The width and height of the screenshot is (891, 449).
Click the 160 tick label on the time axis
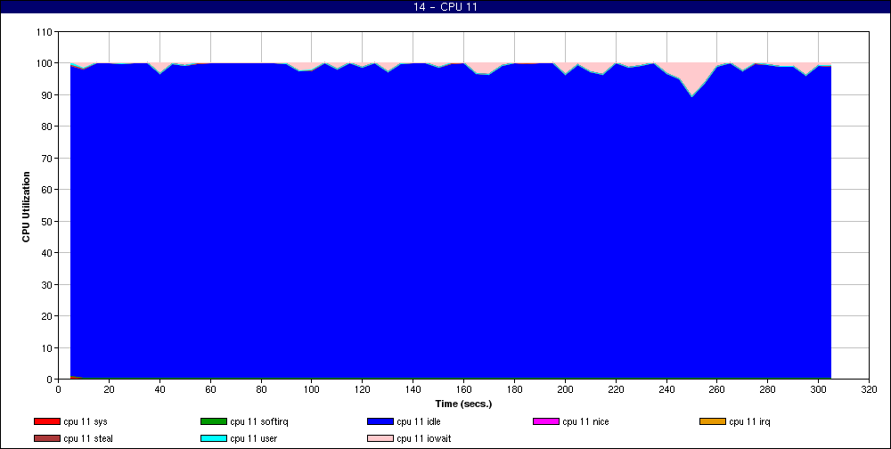[463, 389]
